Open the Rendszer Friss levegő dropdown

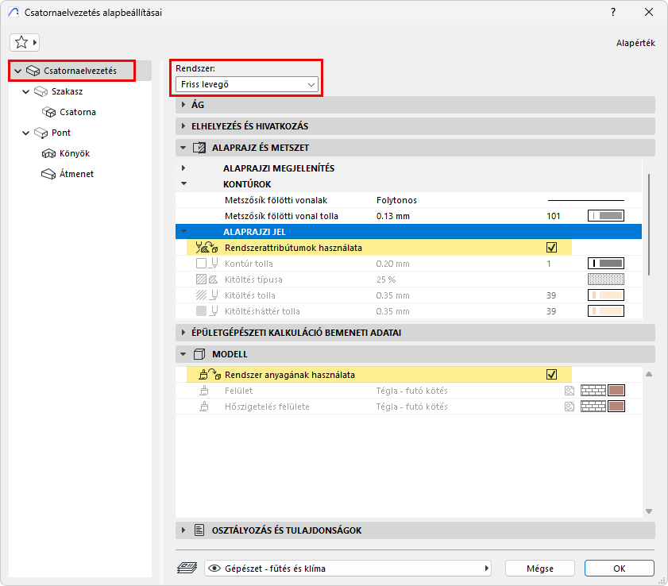(247, 84)
